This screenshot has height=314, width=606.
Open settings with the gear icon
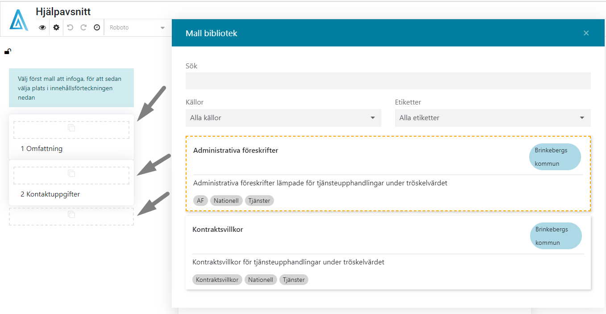(56, 28)
